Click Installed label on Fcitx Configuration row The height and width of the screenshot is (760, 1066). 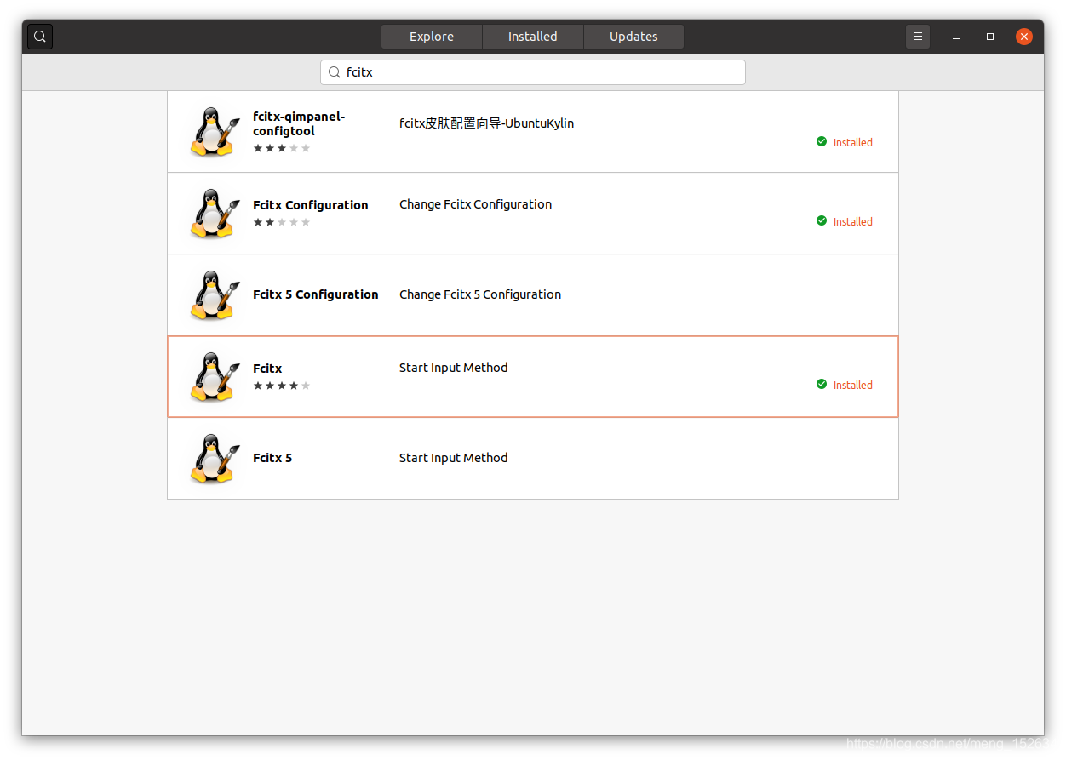coord(853,221)
